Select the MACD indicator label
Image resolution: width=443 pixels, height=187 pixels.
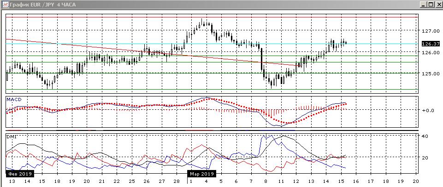click(x=12, y=100)
